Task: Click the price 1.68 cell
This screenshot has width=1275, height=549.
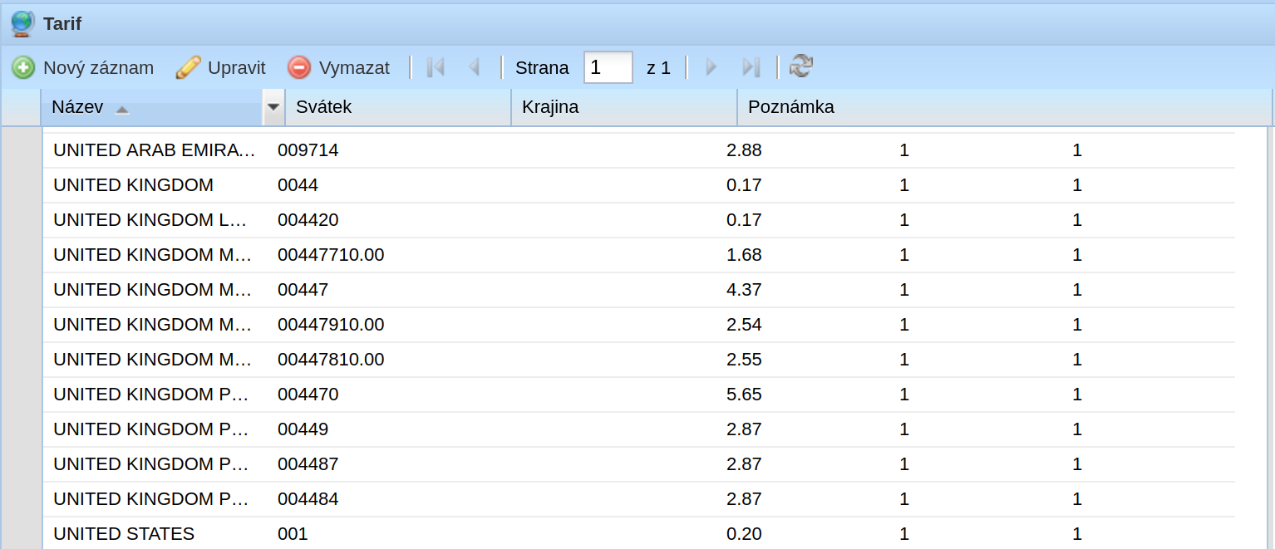Action: click(744, 255)
